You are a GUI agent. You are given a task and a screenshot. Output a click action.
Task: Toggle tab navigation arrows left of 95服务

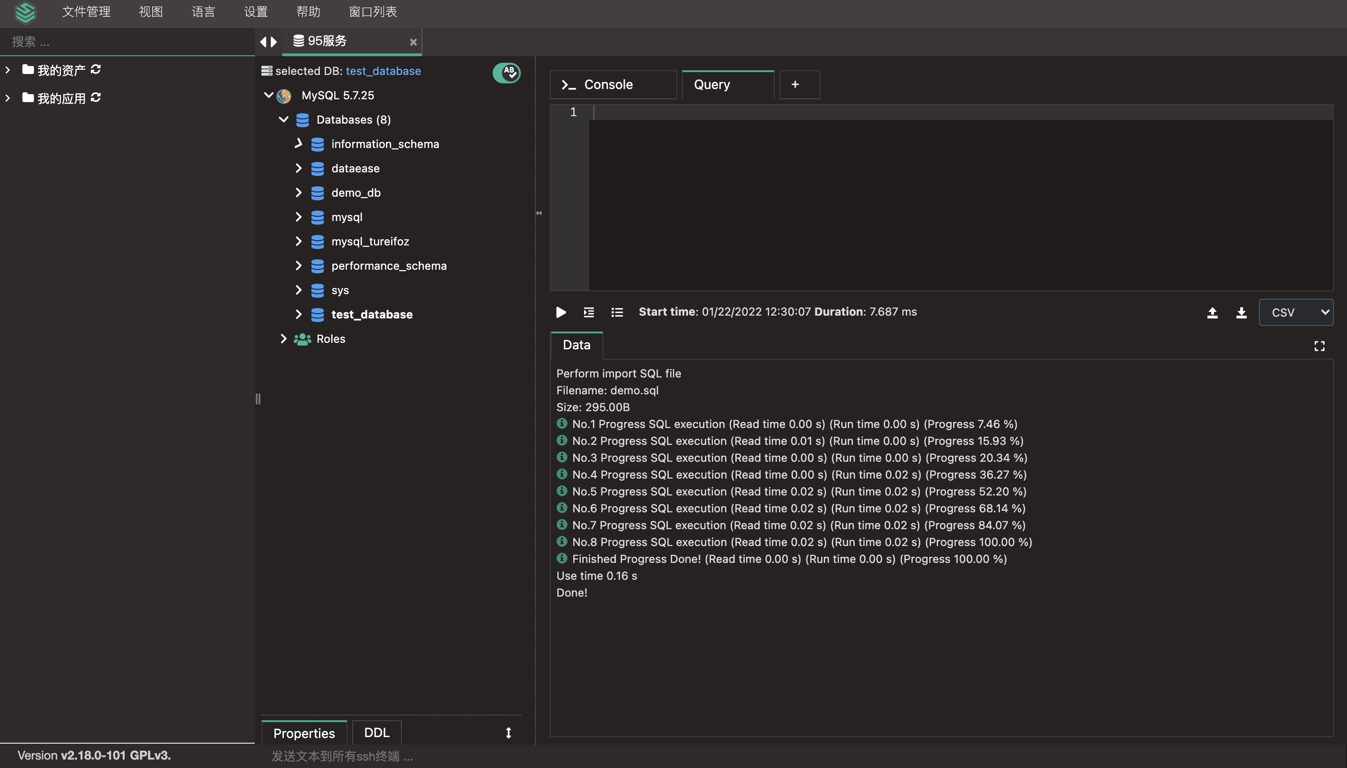click(268, 42)
